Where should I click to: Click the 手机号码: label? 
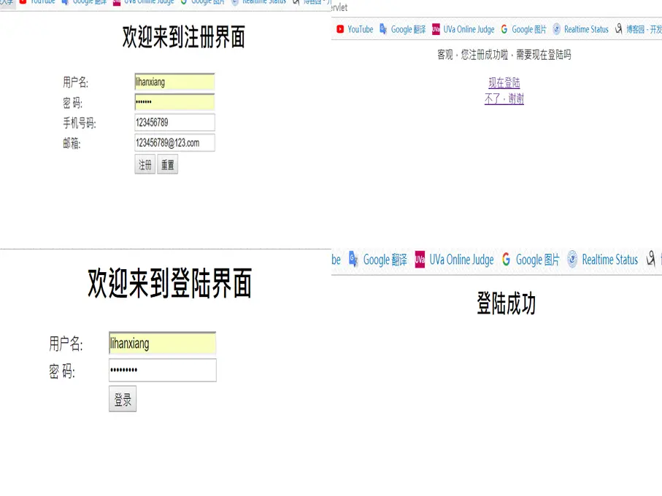(x=80, y=123)
